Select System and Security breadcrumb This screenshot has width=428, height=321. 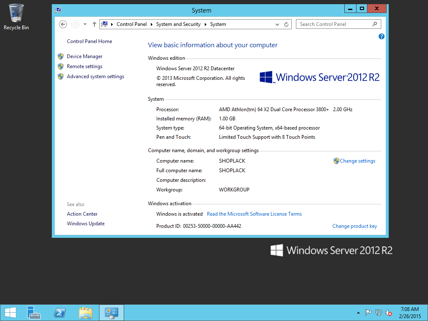pos(178,24)
